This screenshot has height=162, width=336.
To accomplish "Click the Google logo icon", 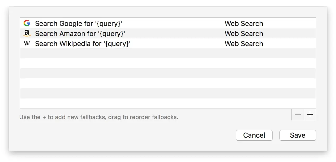I will click(x=27, y=23).
